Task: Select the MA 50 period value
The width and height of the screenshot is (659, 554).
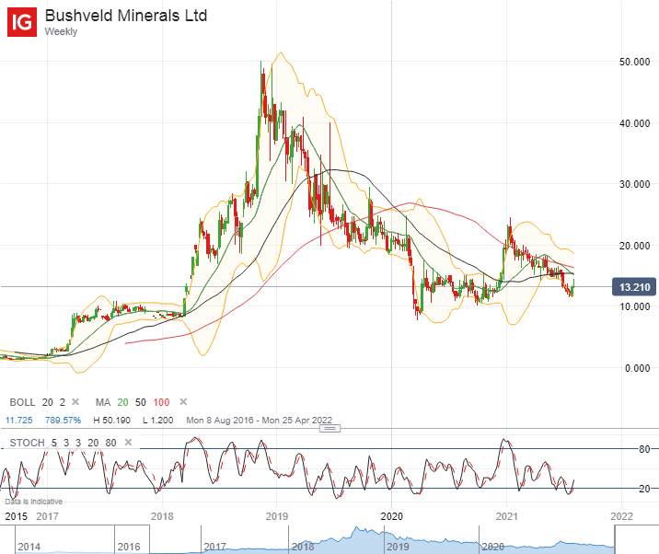Action: (x=141, y=402)
